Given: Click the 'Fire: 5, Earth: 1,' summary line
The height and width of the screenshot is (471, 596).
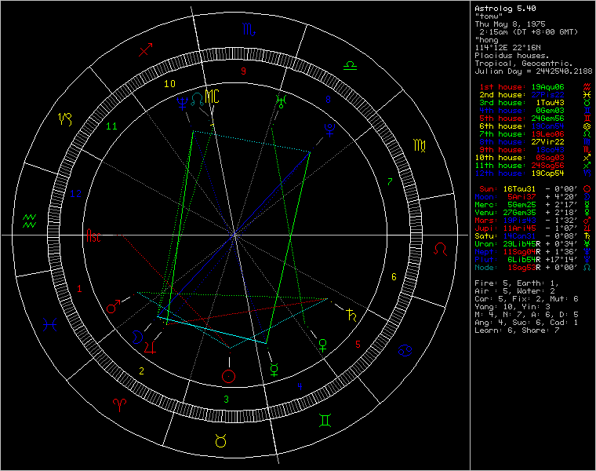Looking at the screenshot, I should point(517,283).
